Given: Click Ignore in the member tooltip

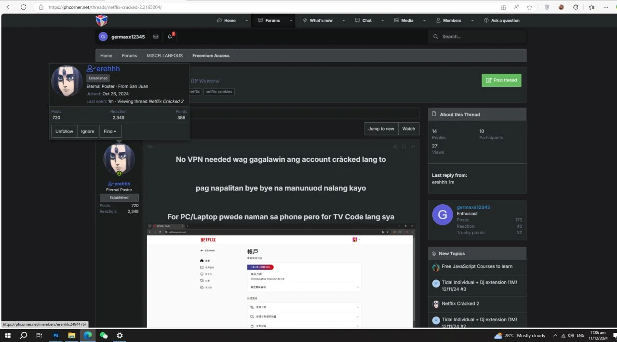Looking at the screenshot, I should (x=88, y=132).
